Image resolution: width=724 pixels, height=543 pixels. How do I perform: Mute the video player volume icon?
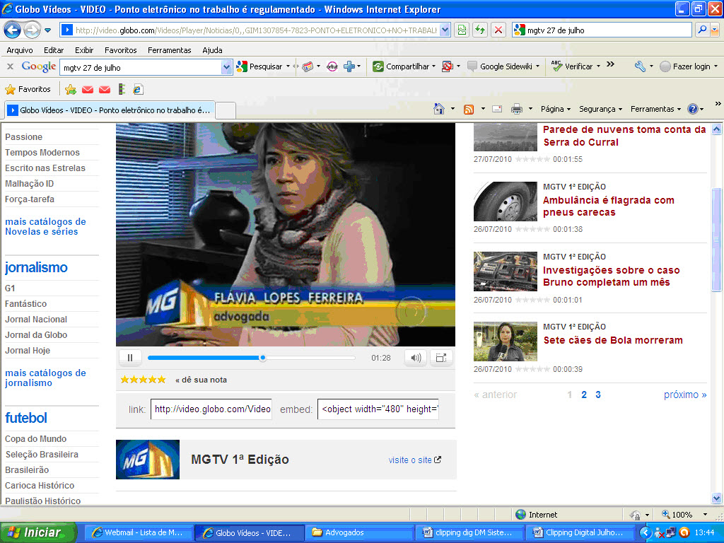(416, 358)
